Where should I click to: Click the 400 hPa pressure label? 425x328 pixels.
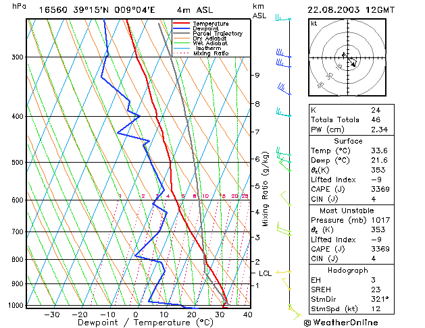(x=18, y=116)
